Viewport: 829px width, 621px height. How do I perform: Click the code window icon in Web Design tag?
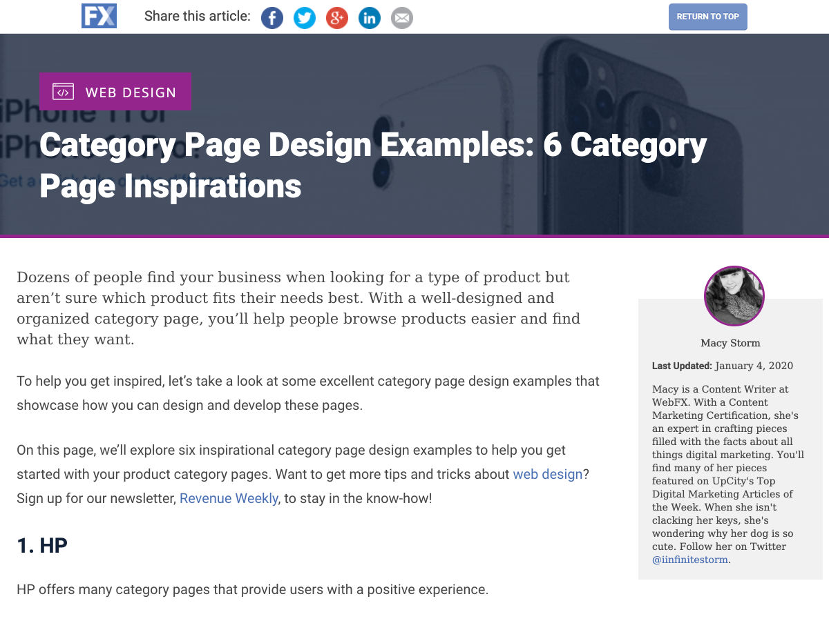[x=63, y=92]
